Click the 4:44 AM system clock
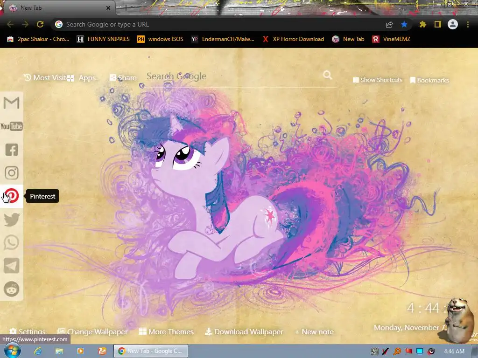 tap(454, 351)
